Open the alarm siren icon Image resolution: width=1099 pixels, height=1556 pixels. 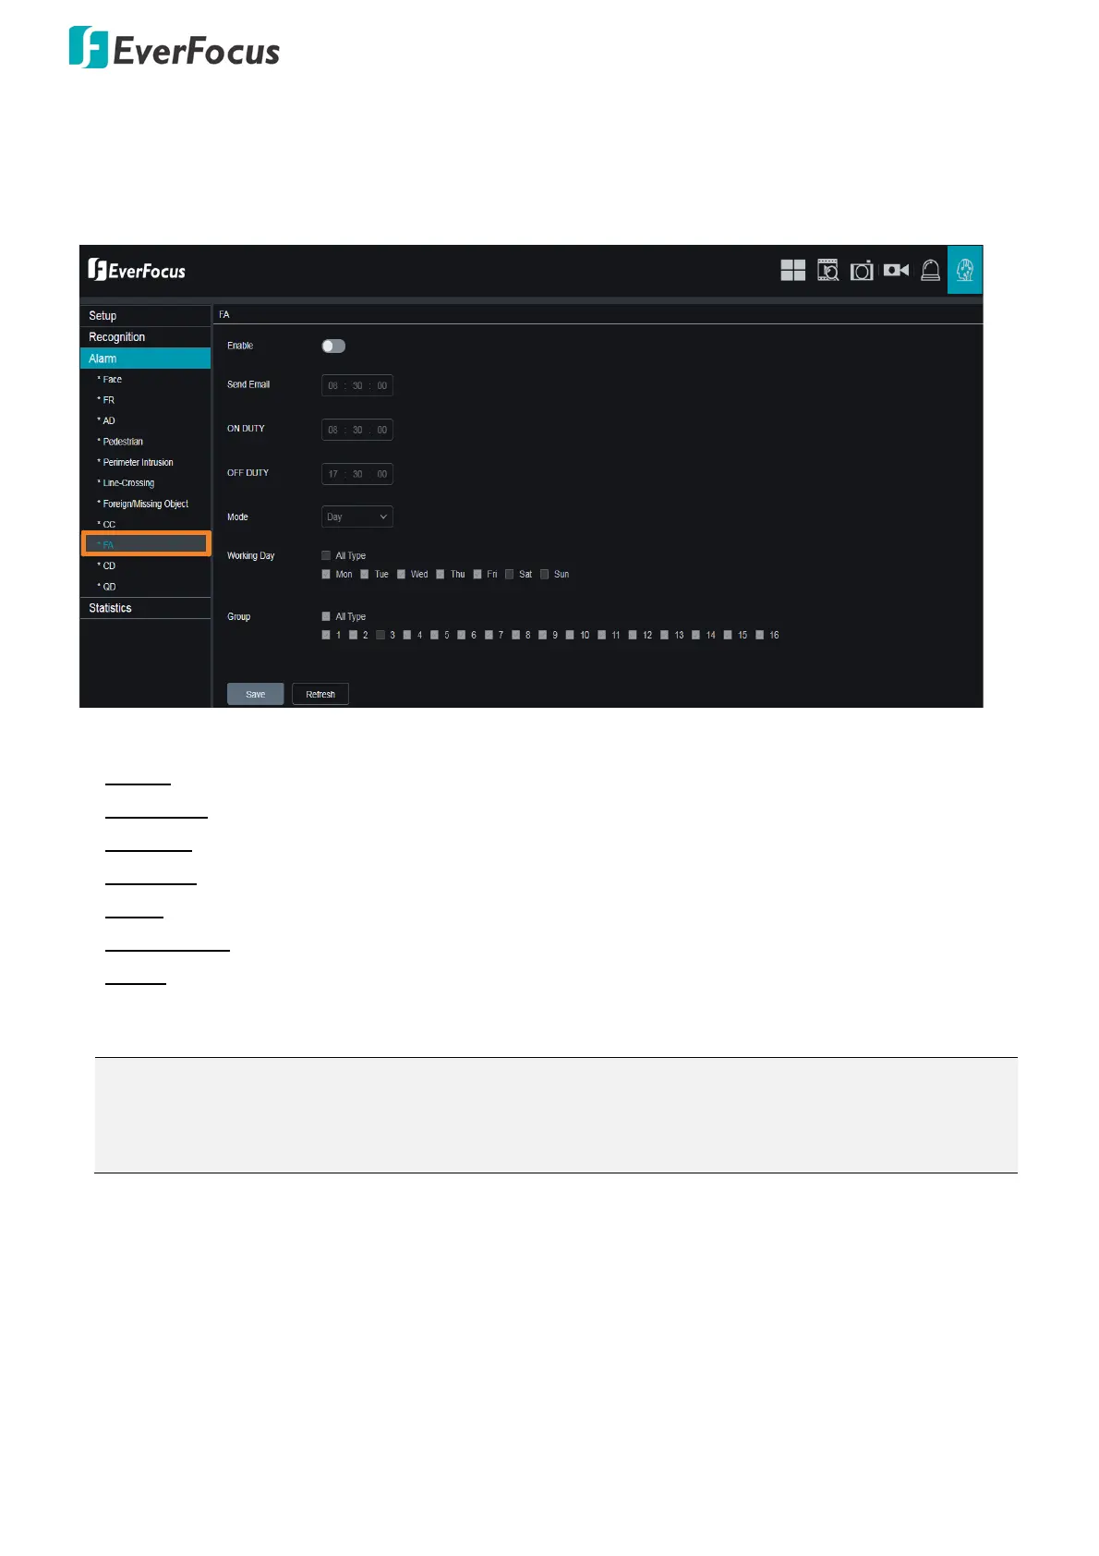930,270
